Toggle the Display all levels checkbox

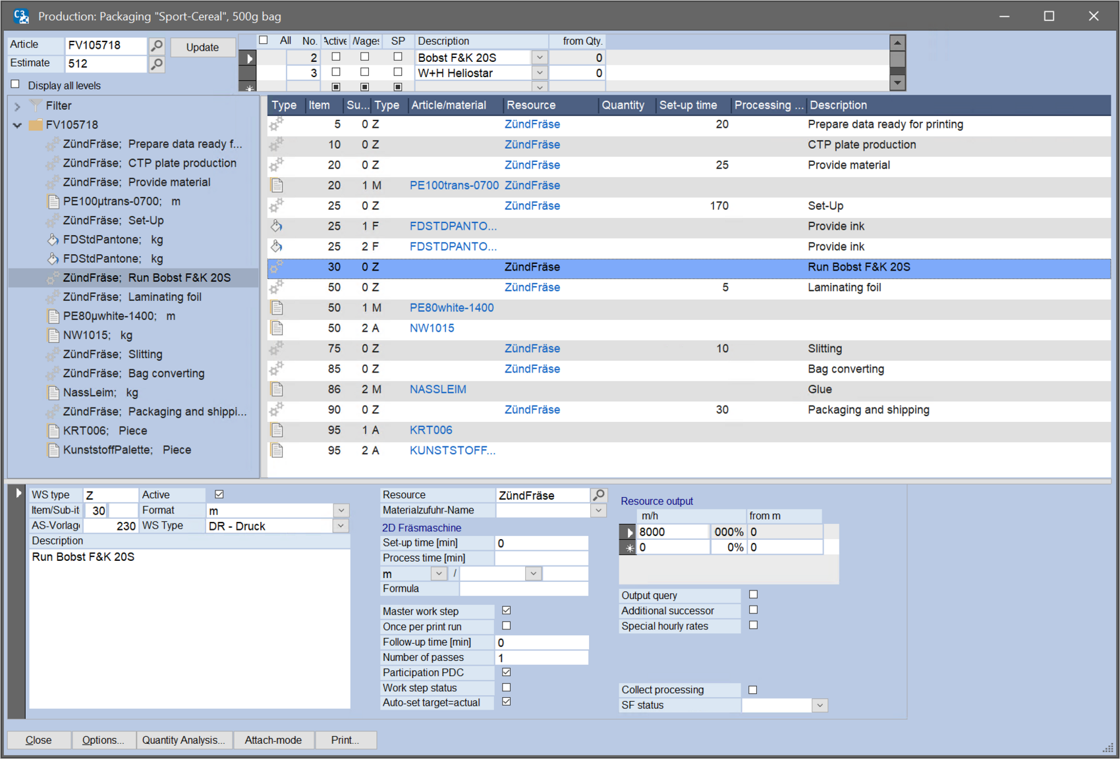point(15,84)
